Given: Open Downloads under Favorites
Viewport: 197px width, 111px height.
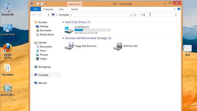Looking at the screenshot, I should (x=46, y=30).
